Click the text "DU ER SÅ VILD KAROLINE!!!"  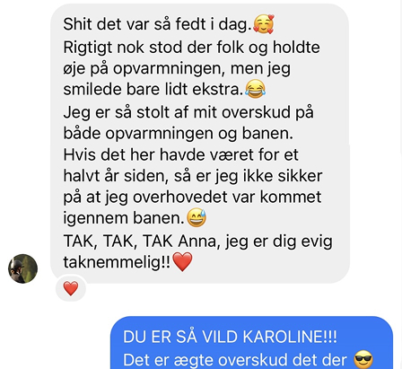(x=230, y=337)
